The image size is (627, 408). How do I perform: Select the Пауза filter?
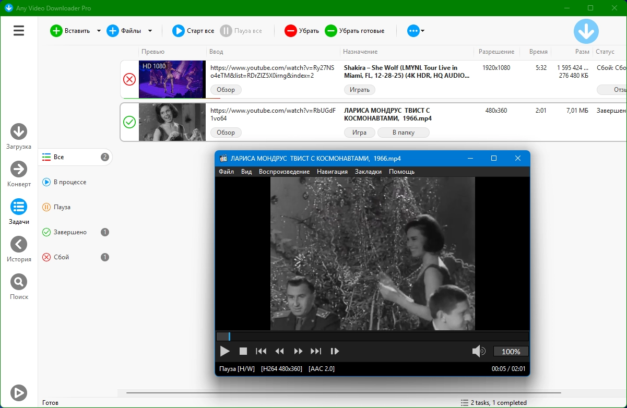75,207
